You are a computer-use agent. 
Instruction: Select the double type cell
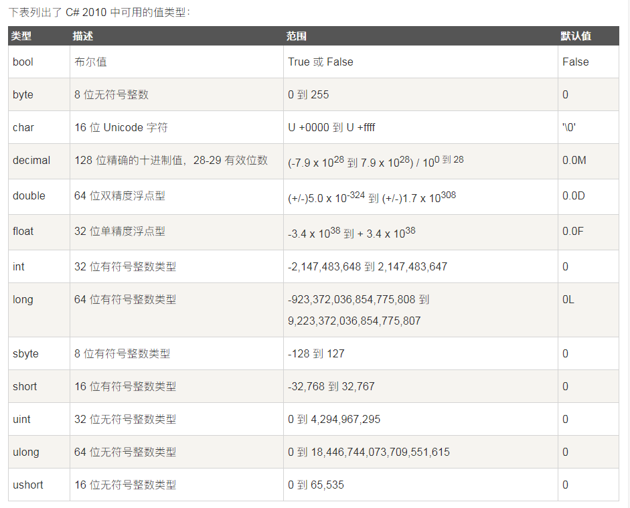[39, 196]
